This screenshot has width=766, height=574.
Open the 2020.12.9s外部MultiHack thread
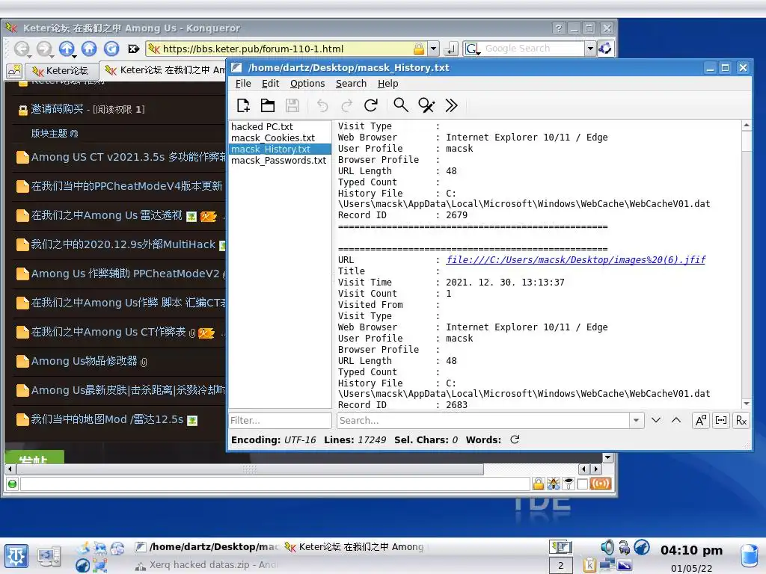click(x=123, y=244)
